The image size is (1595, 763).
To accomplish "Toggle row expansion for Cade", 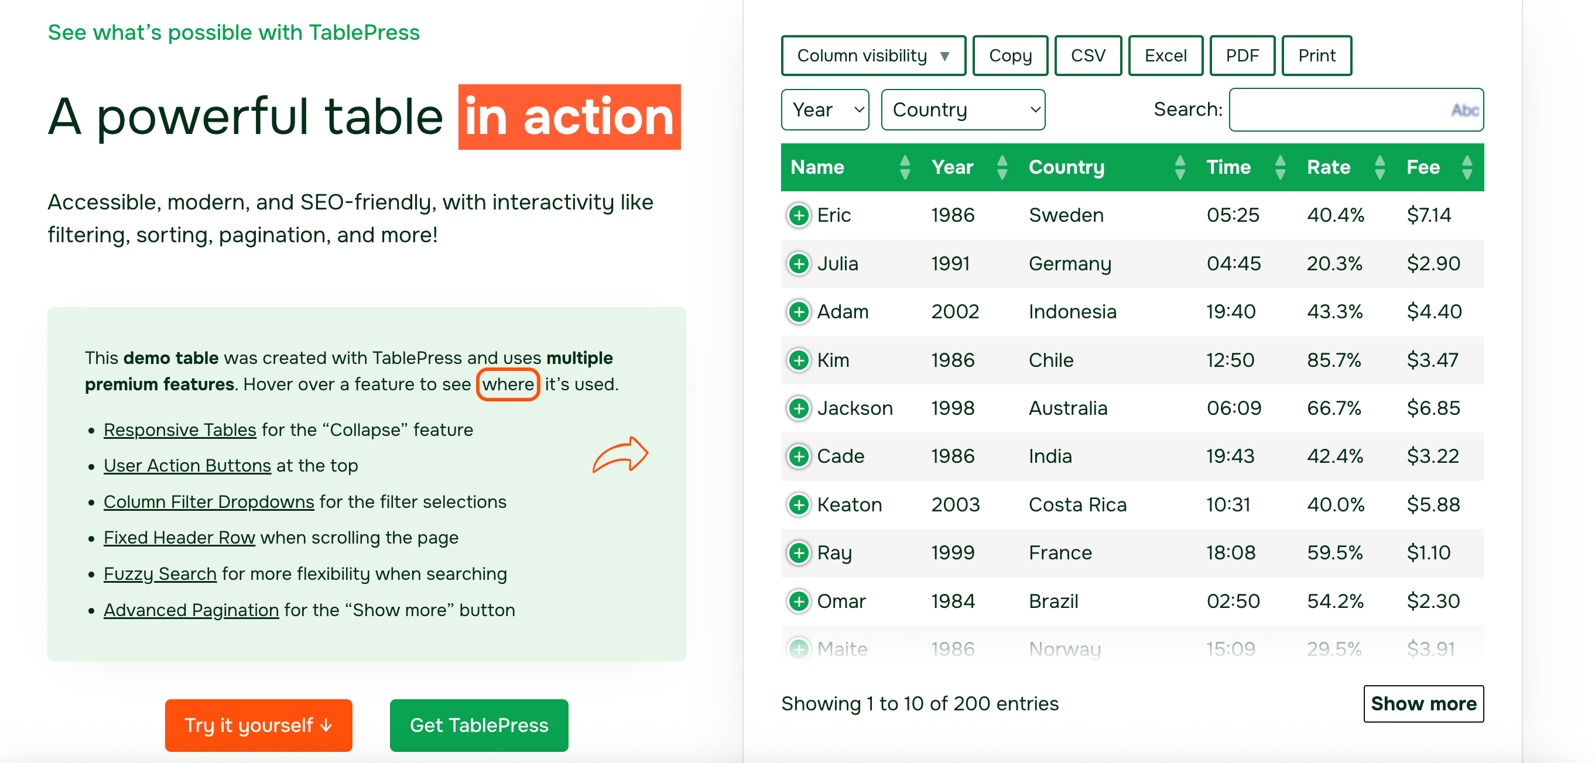I will pyautogui.click(x=799, y=456).
